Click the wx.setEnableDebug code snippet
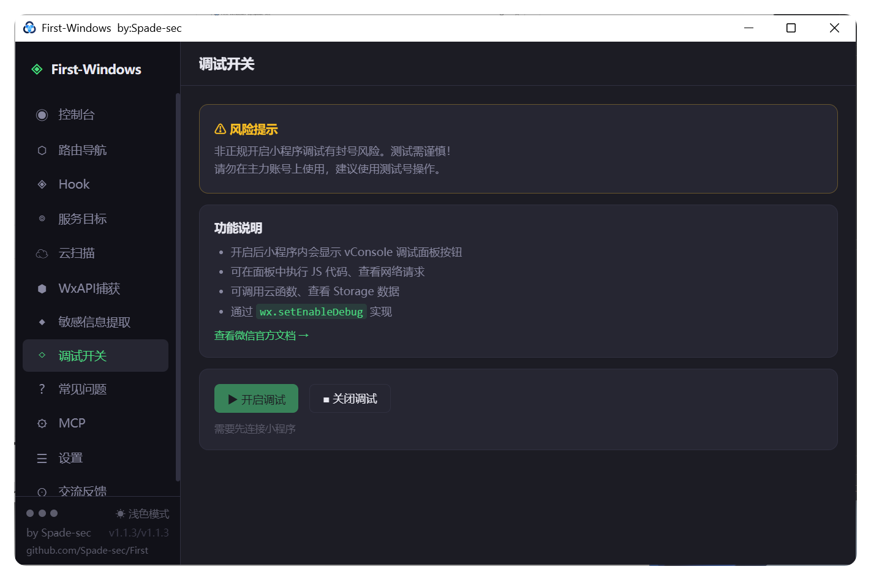 pyautogui.click(x=311, y=312)
